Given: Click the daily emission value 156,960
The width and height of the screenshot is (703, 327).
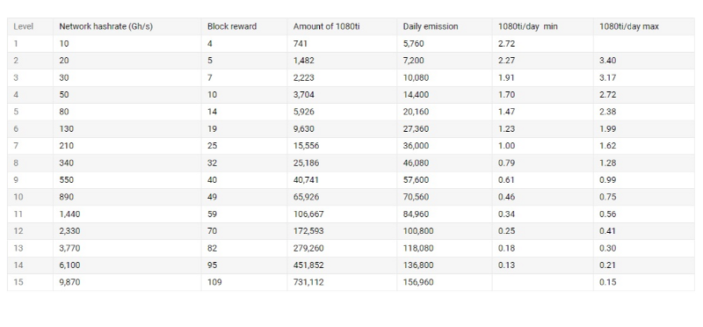Looking at the screenshot, I should click(418, 282).
